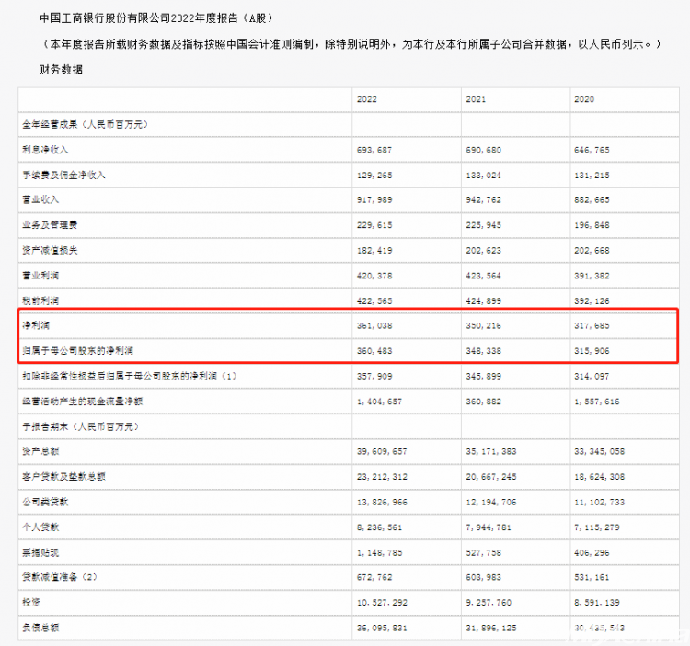Click the value 10,527,292
This screenshot has width=690, height=646.
(382, 603)
